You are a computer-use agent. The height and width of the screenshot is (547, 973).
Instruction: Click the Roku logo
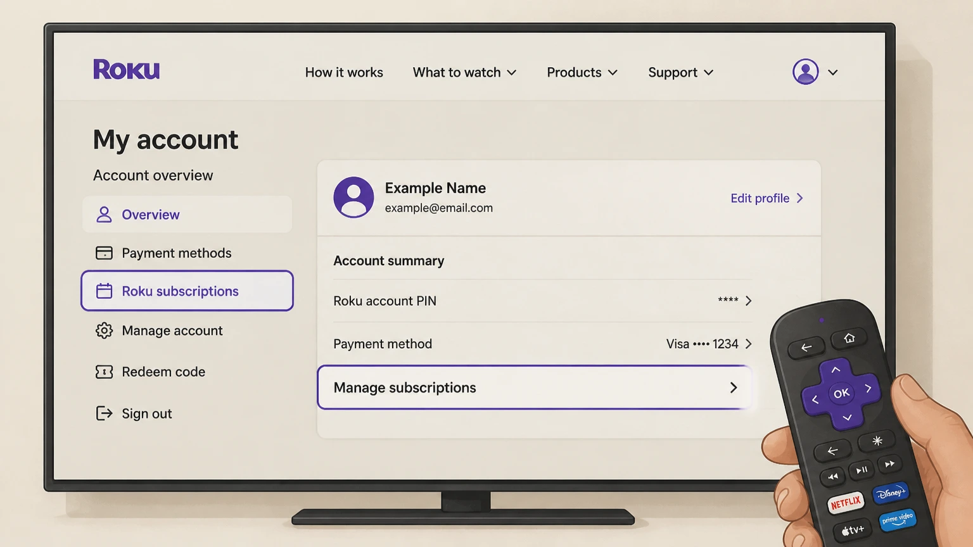[x=126, y=69]
